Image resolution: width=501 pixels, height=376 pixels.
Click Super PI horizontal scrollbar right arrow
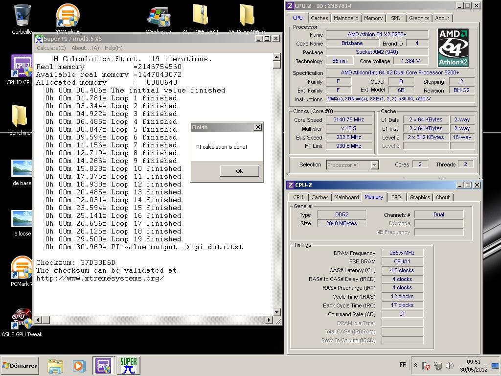[269, 320]
